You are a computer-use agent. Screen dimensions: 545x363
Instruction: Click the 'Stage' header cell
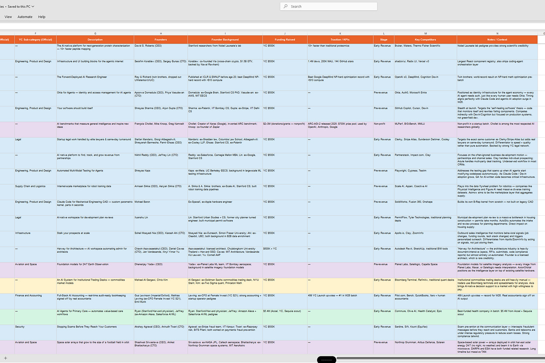[x=384, y=40]
